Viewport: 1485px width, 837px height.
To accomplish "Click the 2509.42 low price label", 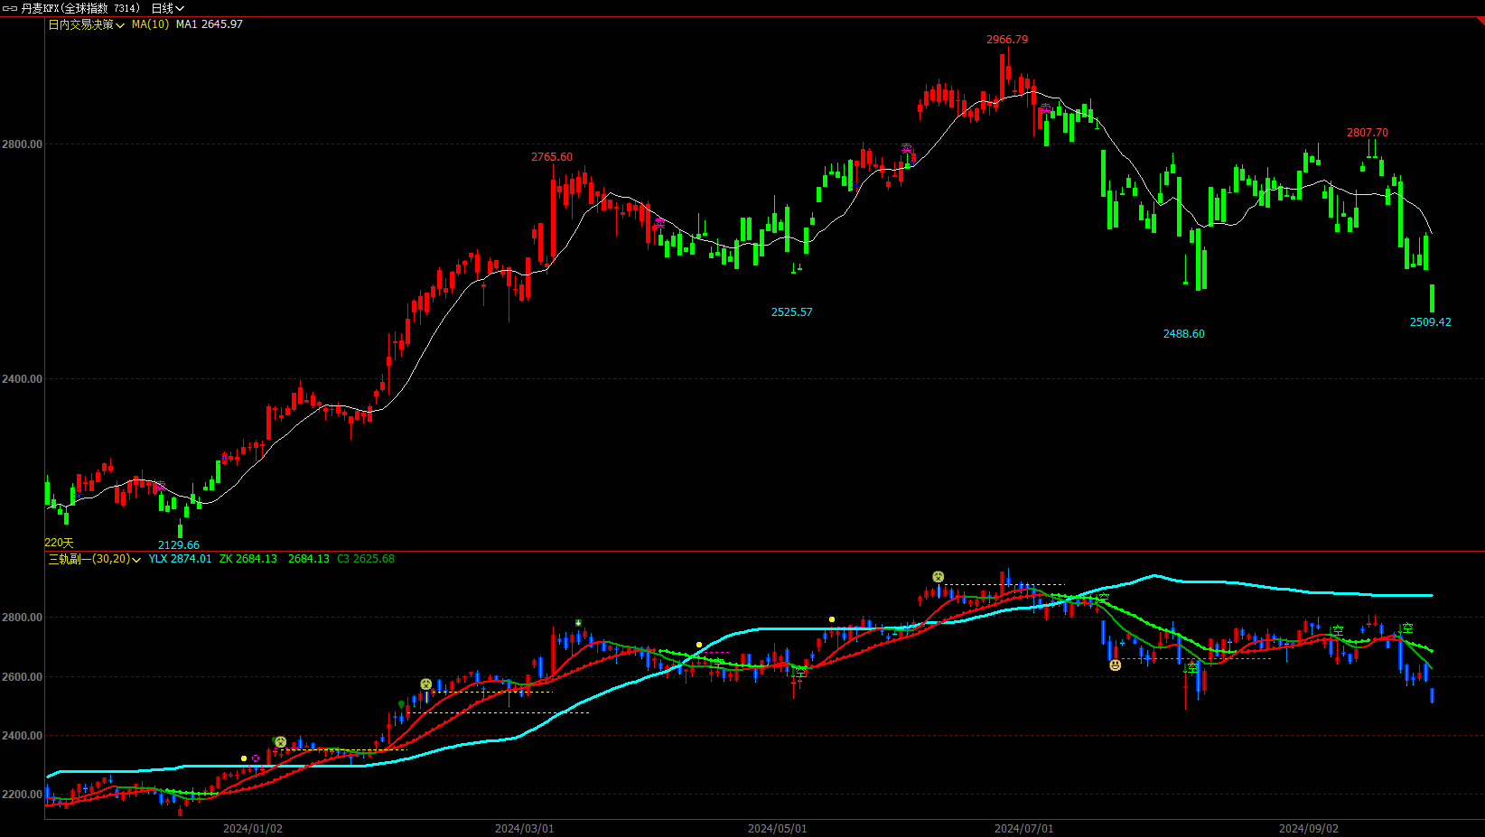I will [x=1430, y=322].
